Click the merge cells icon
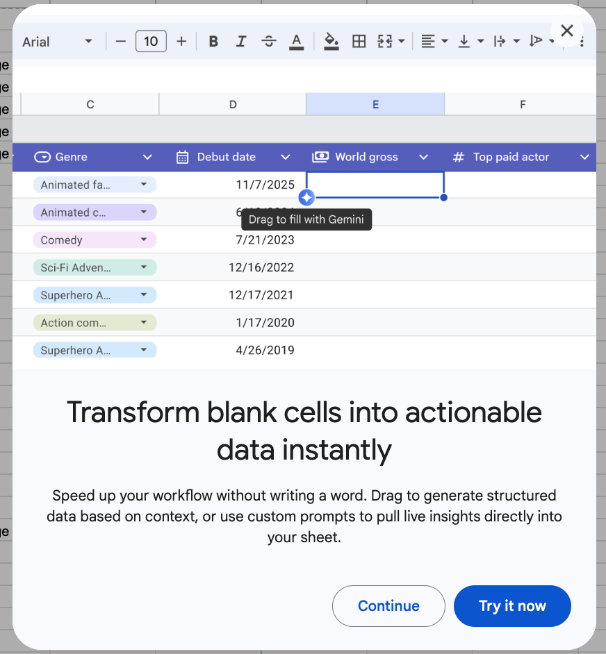The image size is (606, 654). point(384,41)
